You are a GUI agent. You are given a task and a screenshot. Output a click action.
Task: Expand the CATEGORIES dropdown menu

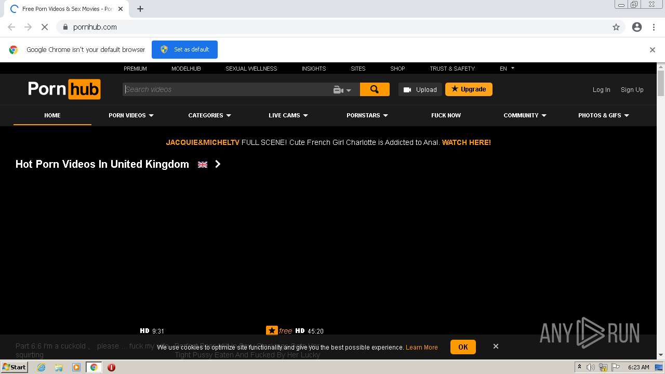tap(210, 115)
